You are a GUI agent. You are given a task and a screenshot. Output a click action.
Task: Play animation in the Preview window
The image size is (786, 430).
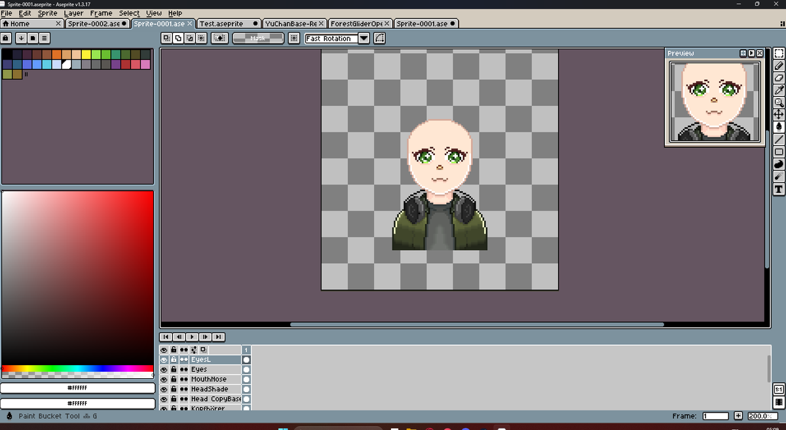pos(751,53)
